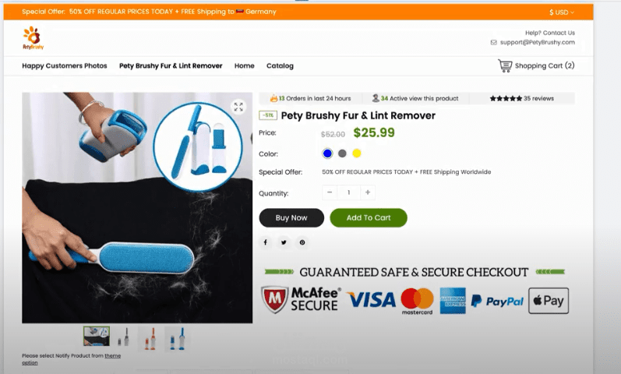
Task: Click the PetyBrushy paw logo
Action: [x=34, y=38]
